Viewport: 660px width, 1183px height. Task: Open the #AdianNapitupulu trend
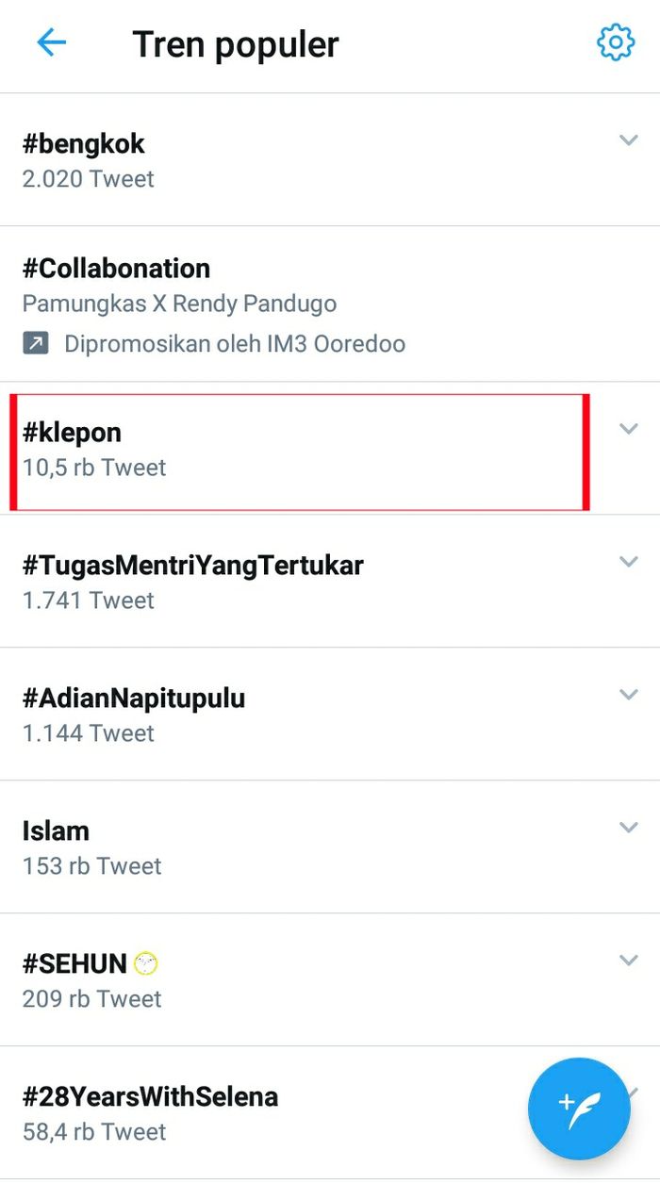[x=133, y=698]
